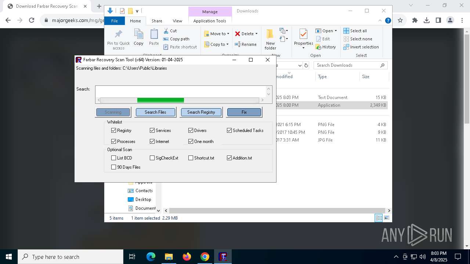Disable Addition.txt optional scan
This screenshot has width=470, height=264.
pyautogui.click(x=229, y=158)
